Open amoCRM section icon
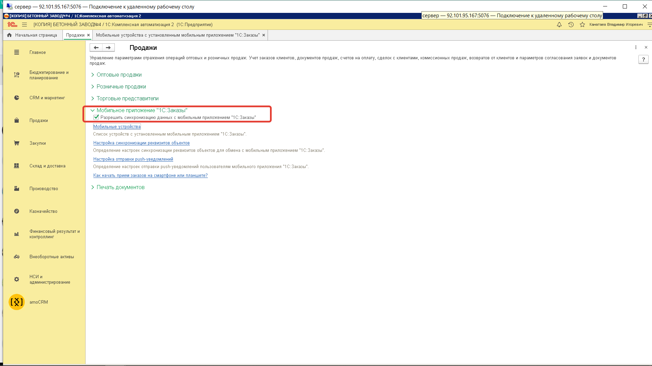652x366 pixels. pos(17,302)
